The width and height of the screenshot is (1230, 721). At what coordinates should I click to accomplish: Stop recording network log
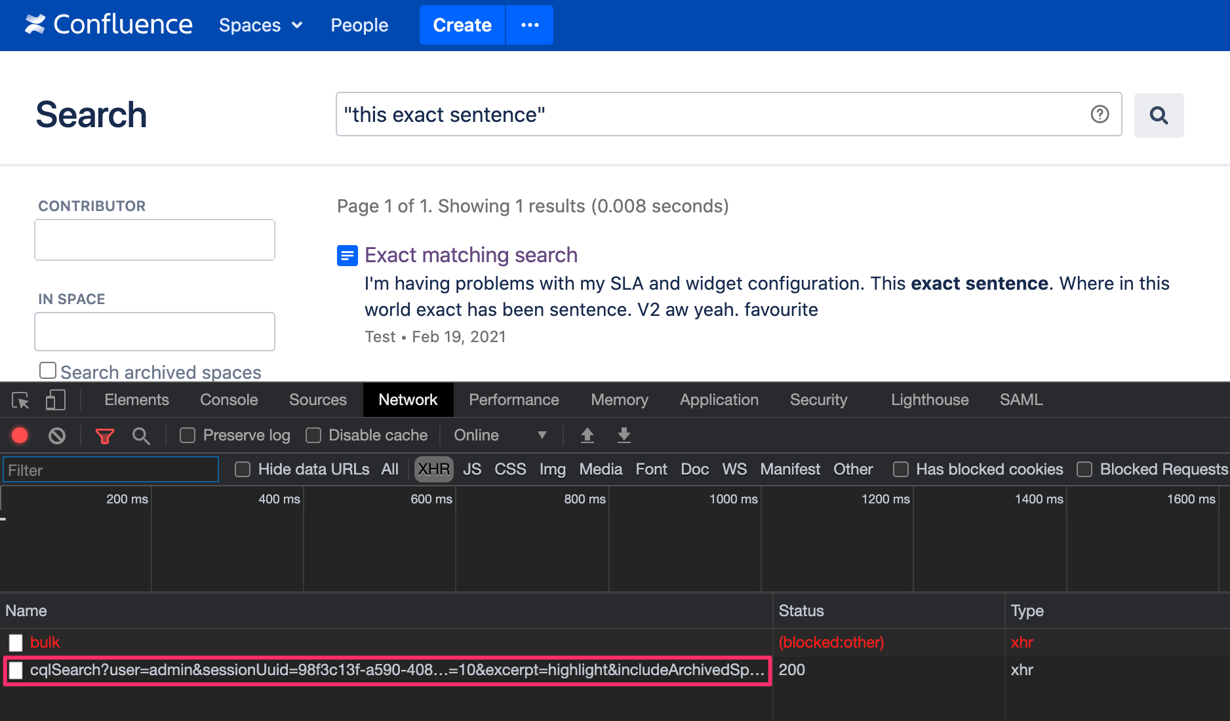(20, 435)
